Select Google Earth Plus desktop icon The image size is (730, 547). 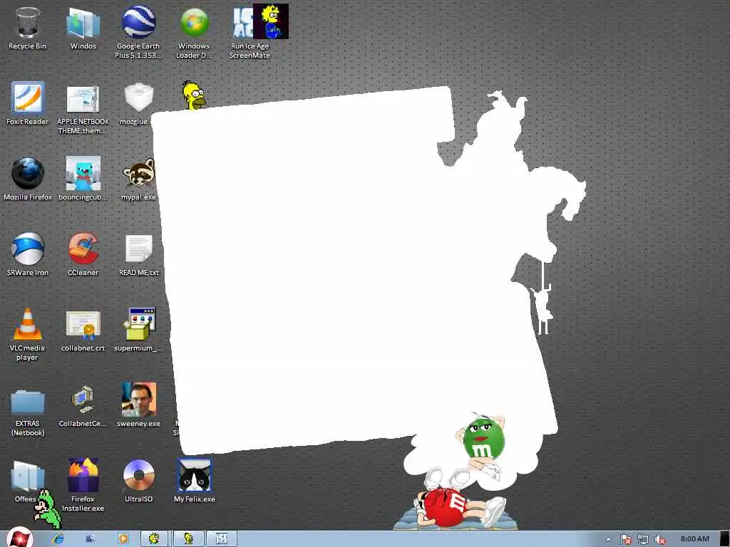(138, 22)
